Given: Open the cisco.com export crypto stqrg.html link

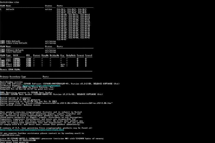Looking at the screenshot, I should tap(32, 130).
